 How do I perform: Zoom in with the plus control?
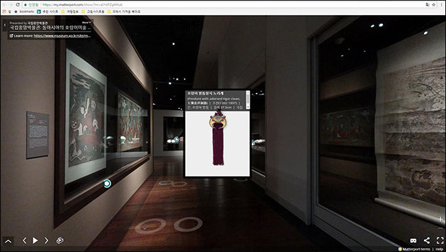[x=440, y=219]
